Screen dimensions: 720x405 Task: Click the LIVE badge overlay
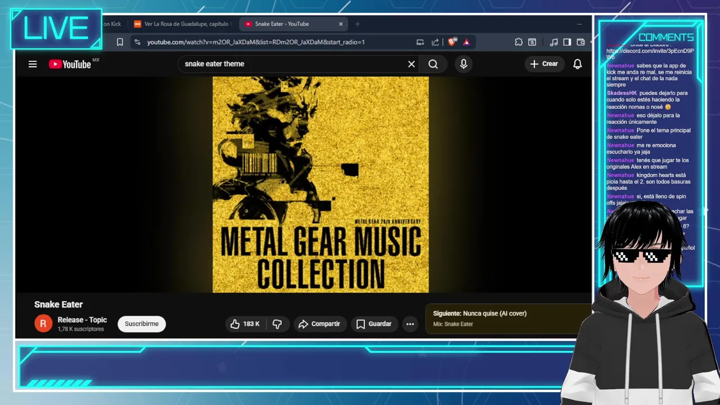click(x=56, y=28)
